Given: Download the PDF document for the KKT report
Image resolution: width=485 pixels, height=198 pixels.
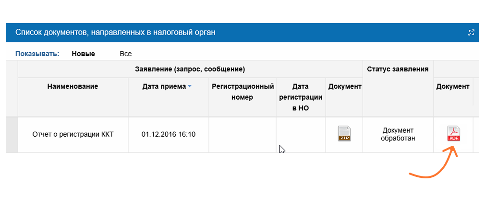Looking at the screenshot, I should click(x=454, y=134).
